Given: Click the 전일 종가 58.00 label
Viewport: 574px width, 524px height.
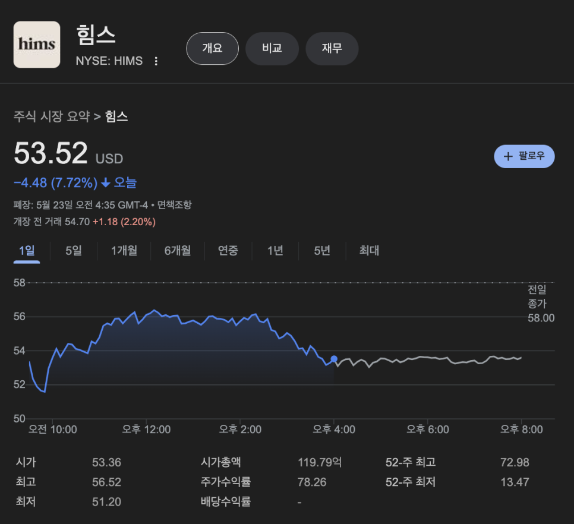Looking at the screenshot, I should (x=541, y=304).
